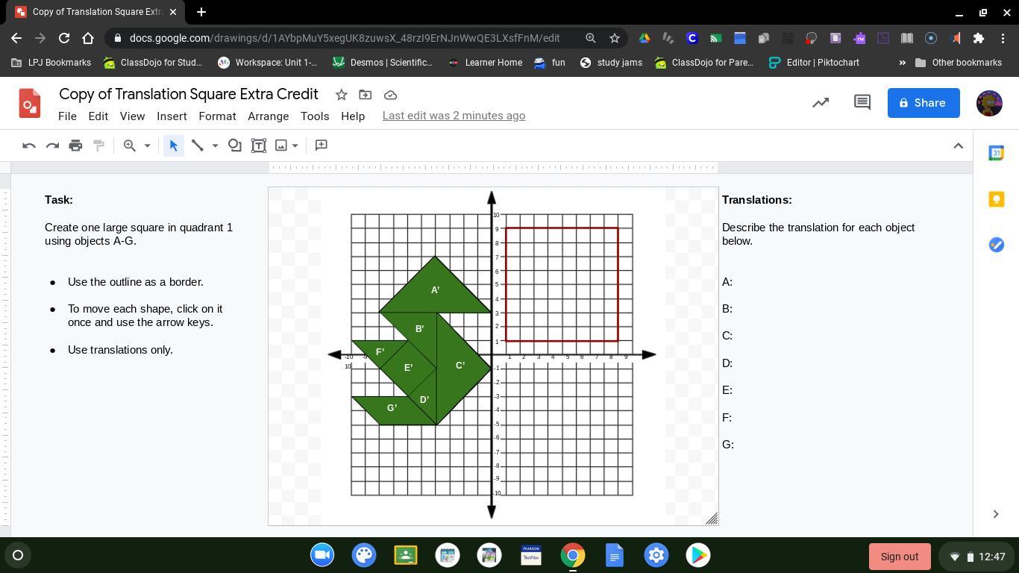Open Google Tasks in the side panel

tap(996, 245)
